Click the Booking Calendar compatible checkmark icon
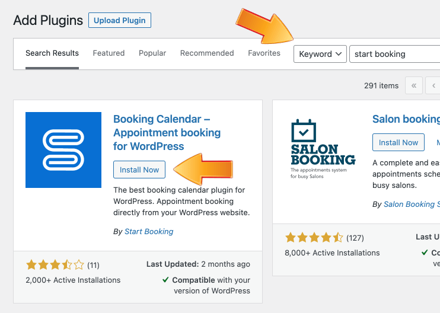This screenshot has height=313, width=440. click(165, 280)
